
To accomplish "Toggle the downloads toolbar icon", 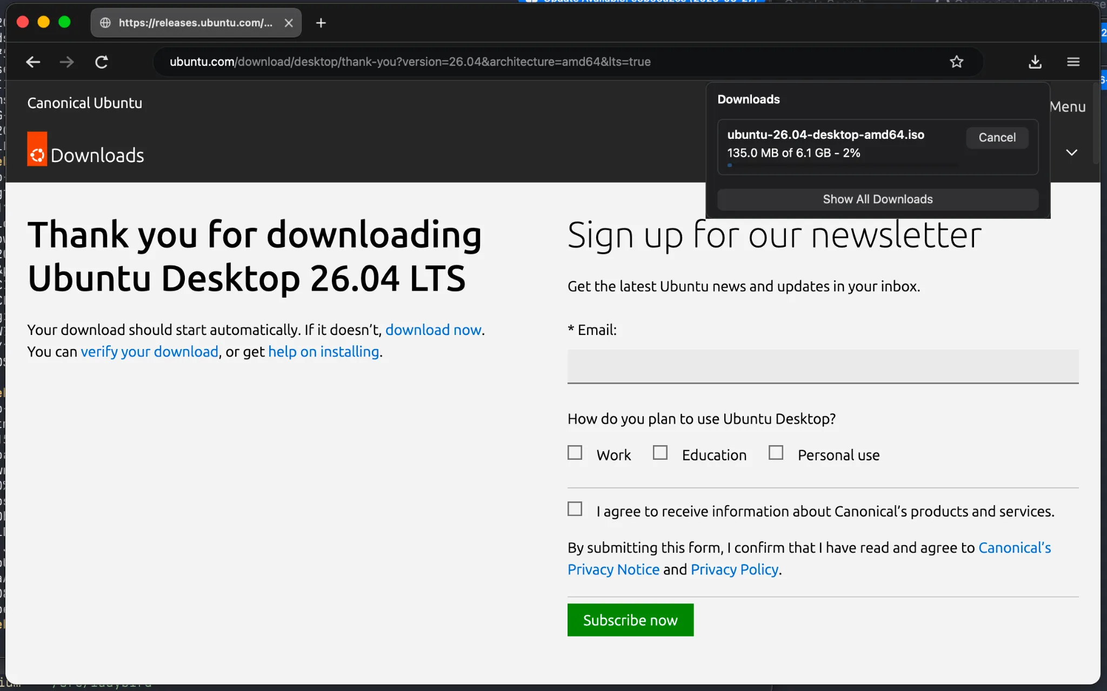I will click(1035, 62).
